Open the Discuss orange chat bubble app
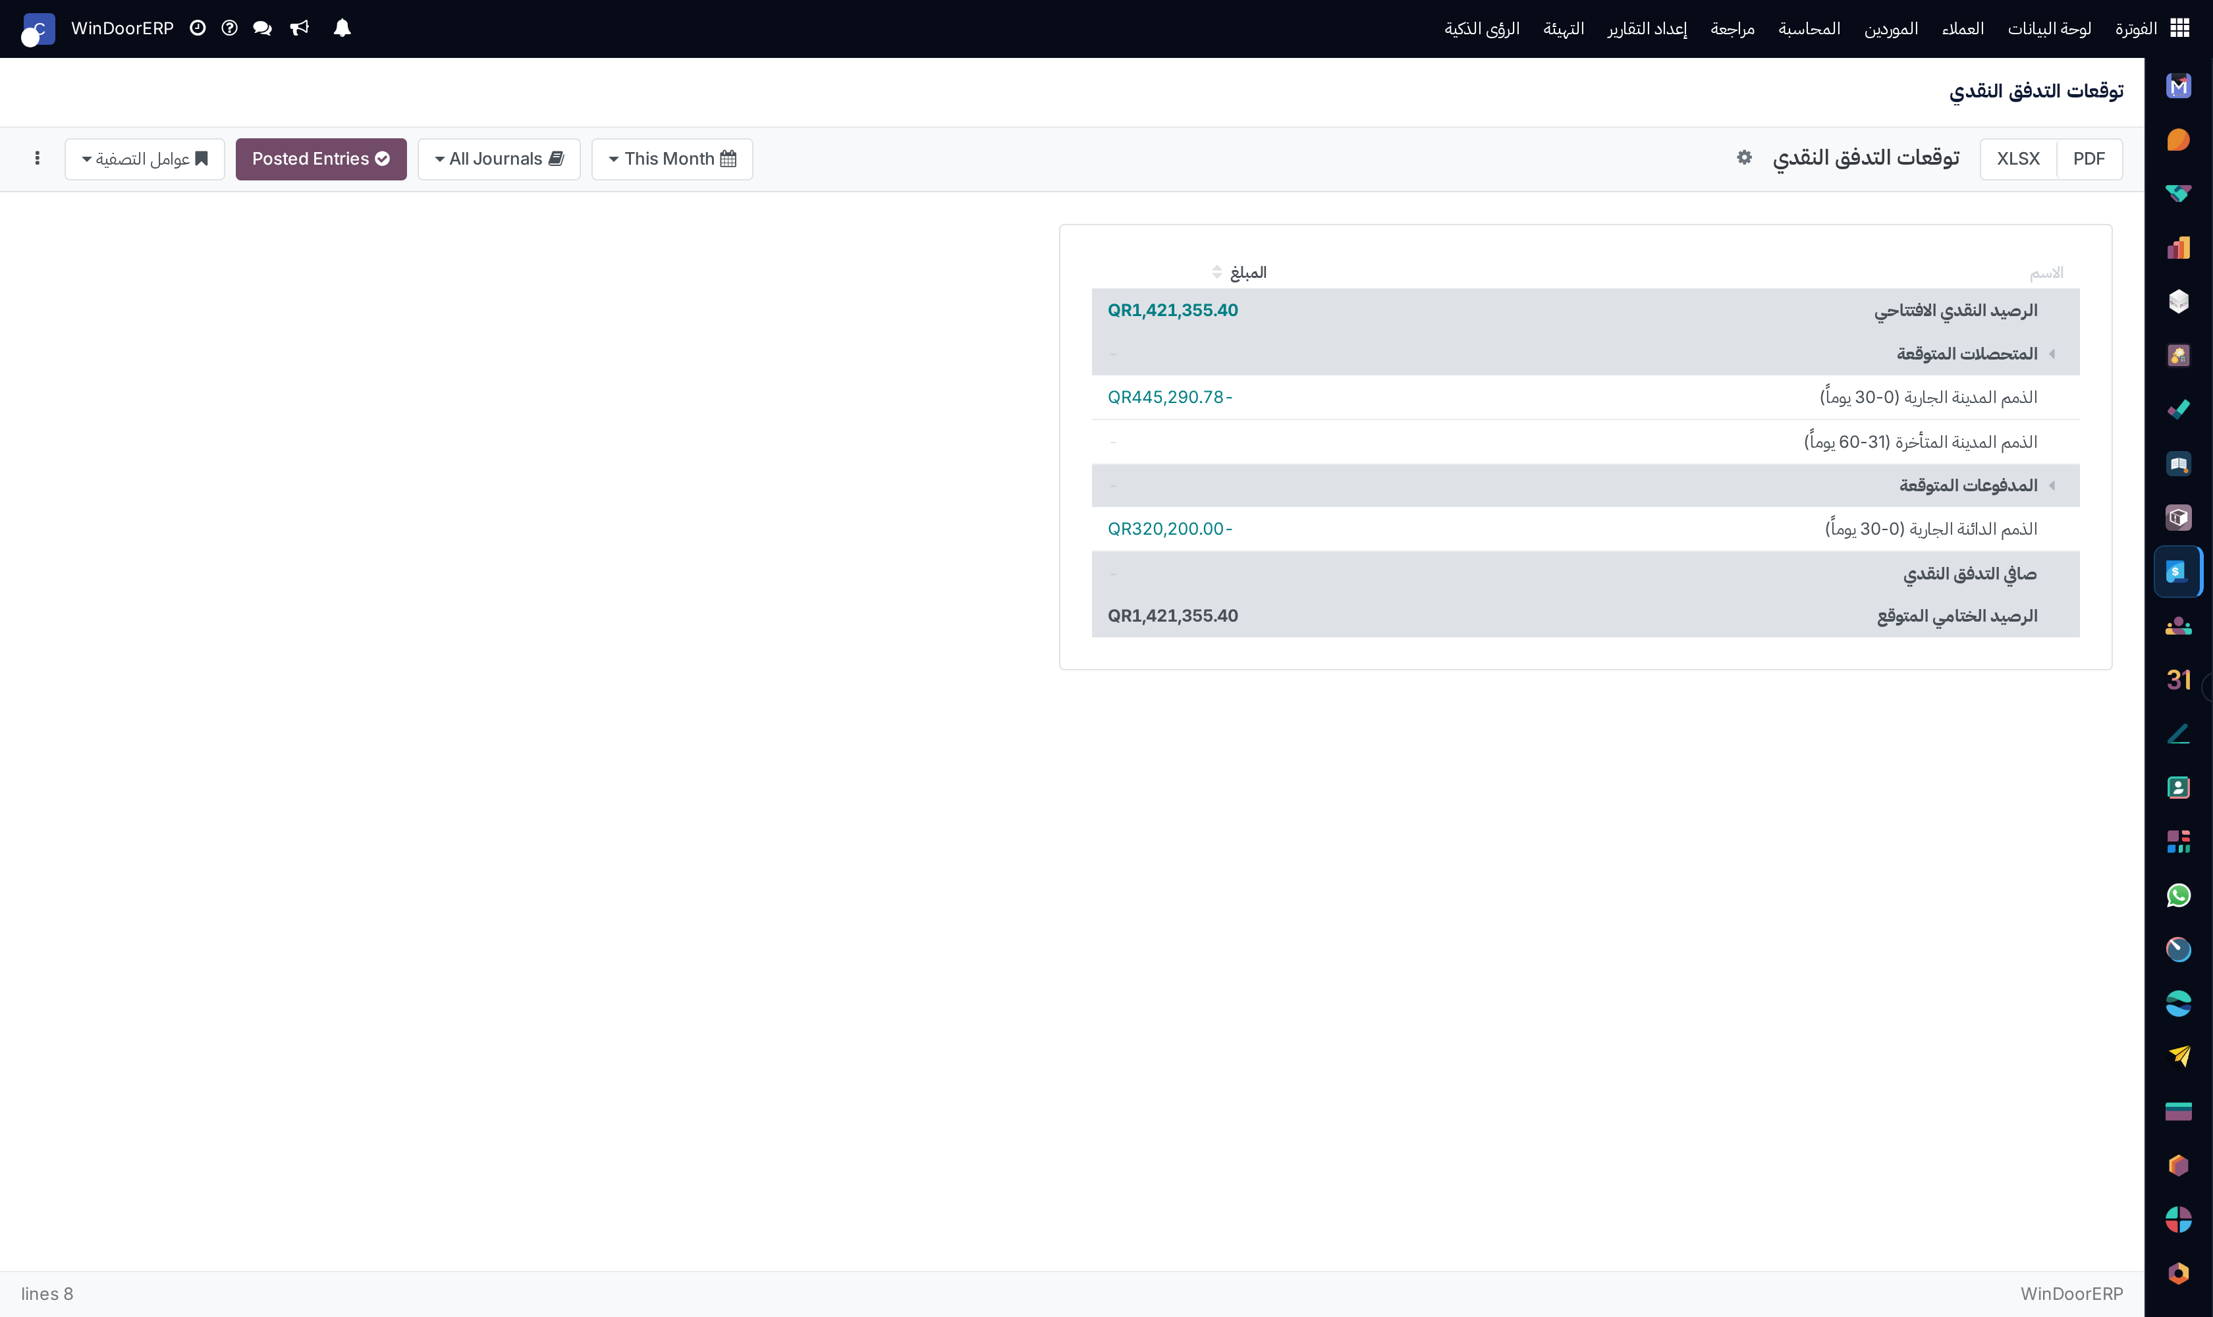The height and width of the screenshot is (1317, 2213). (x=2178, y=140)
